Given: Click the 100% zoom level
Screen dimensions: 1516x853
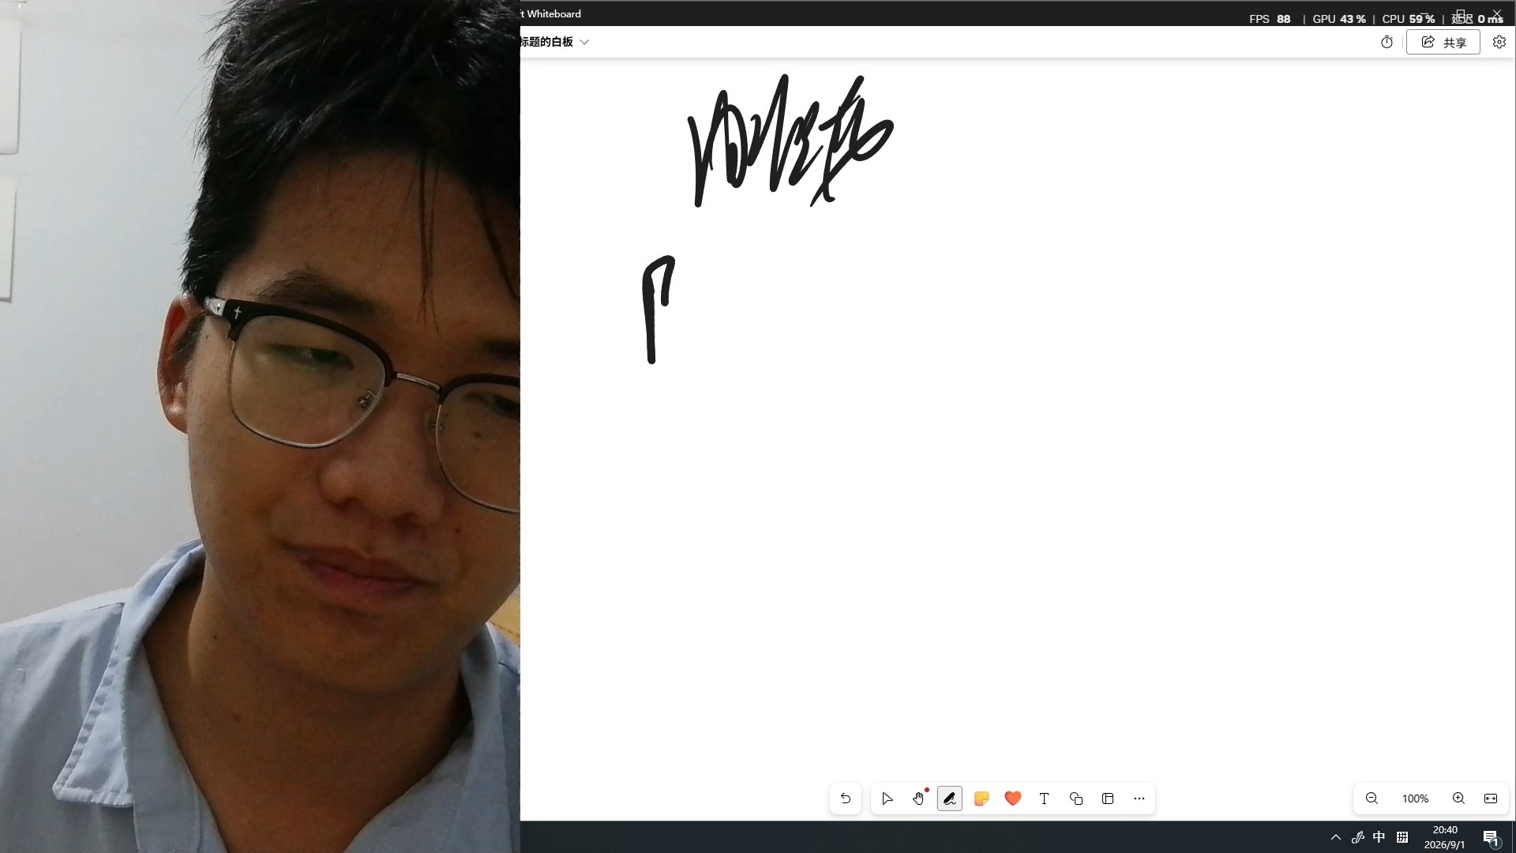Looking at the screenshot, I should coord(1415,799).
